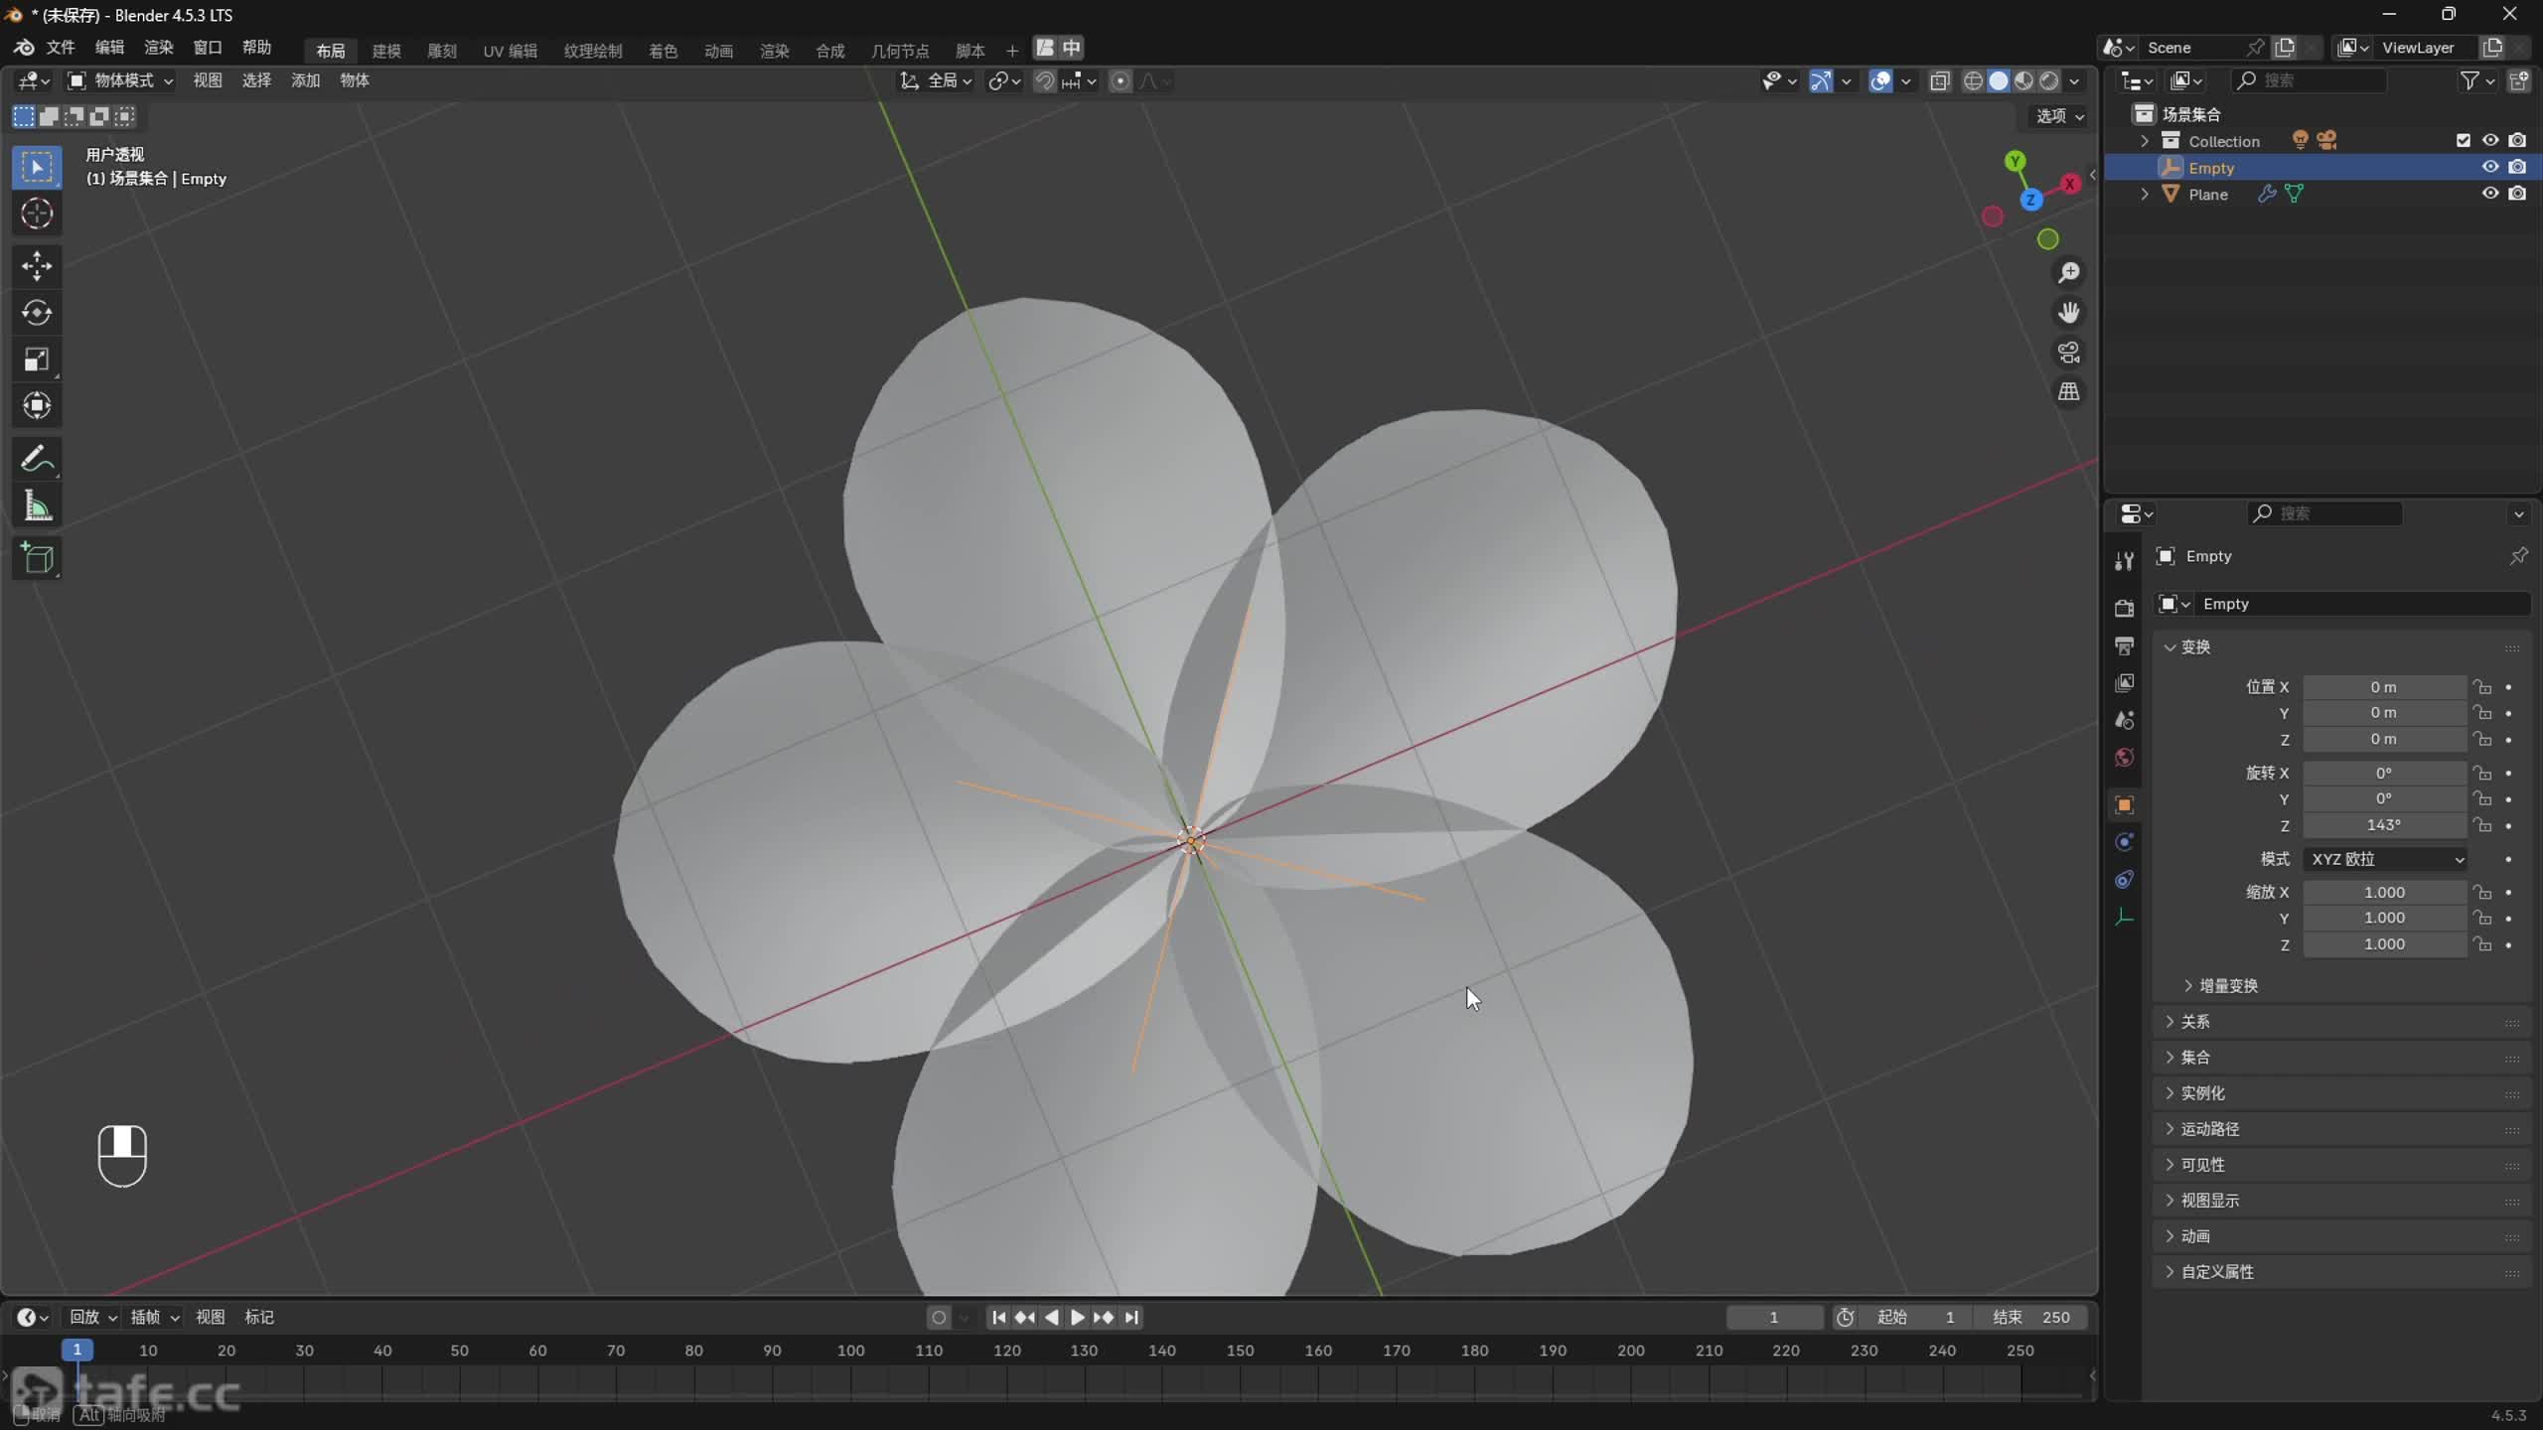Select the 3D Cursor tool
The image size is (2543, 1430).
(37, 214)
